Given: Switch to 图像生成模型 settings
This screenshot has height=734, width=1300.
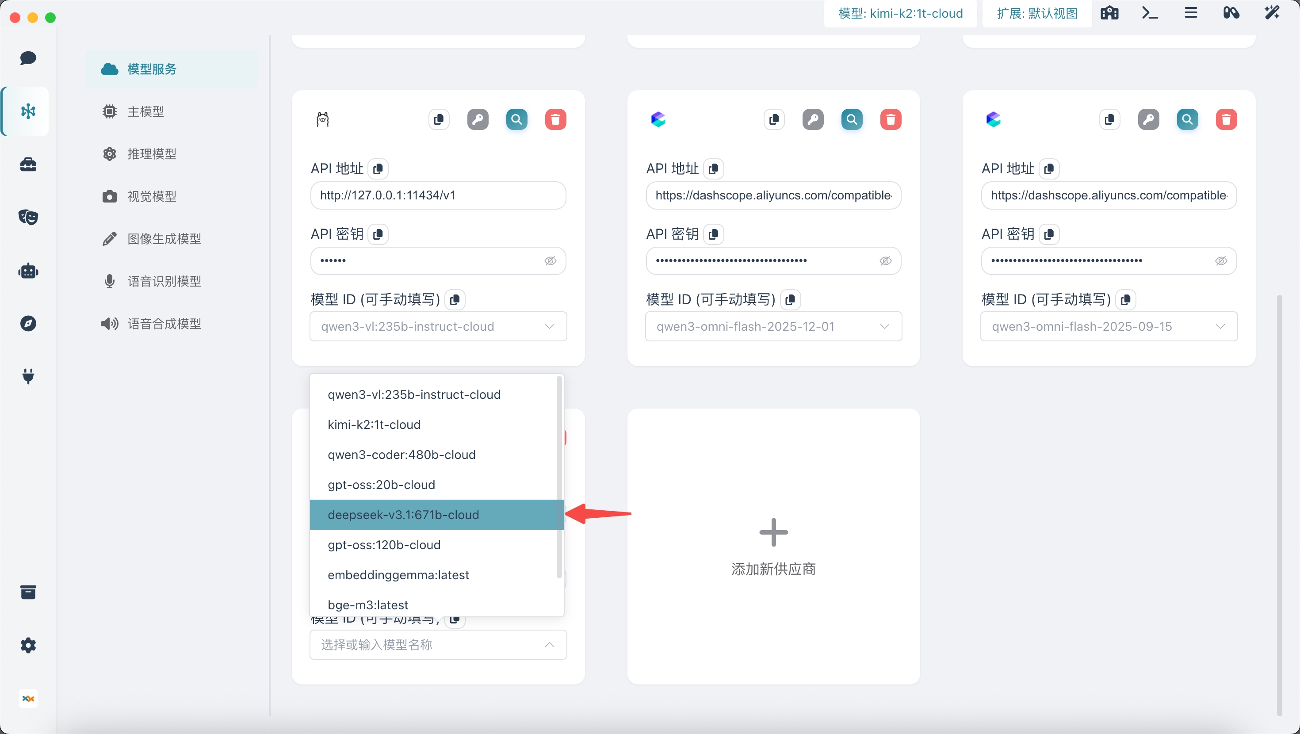Looking at the screenshot, I should point(172,239).
